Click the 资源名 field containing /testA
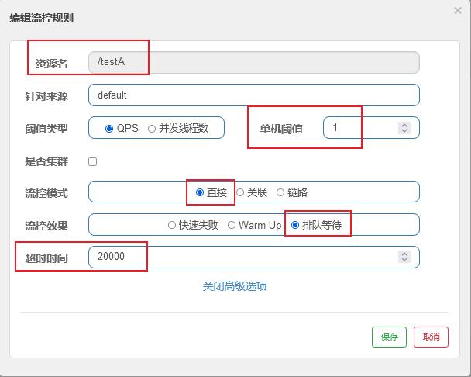This screenshot has height=377, width=471. pyautogui.click(x=254, y=63)
